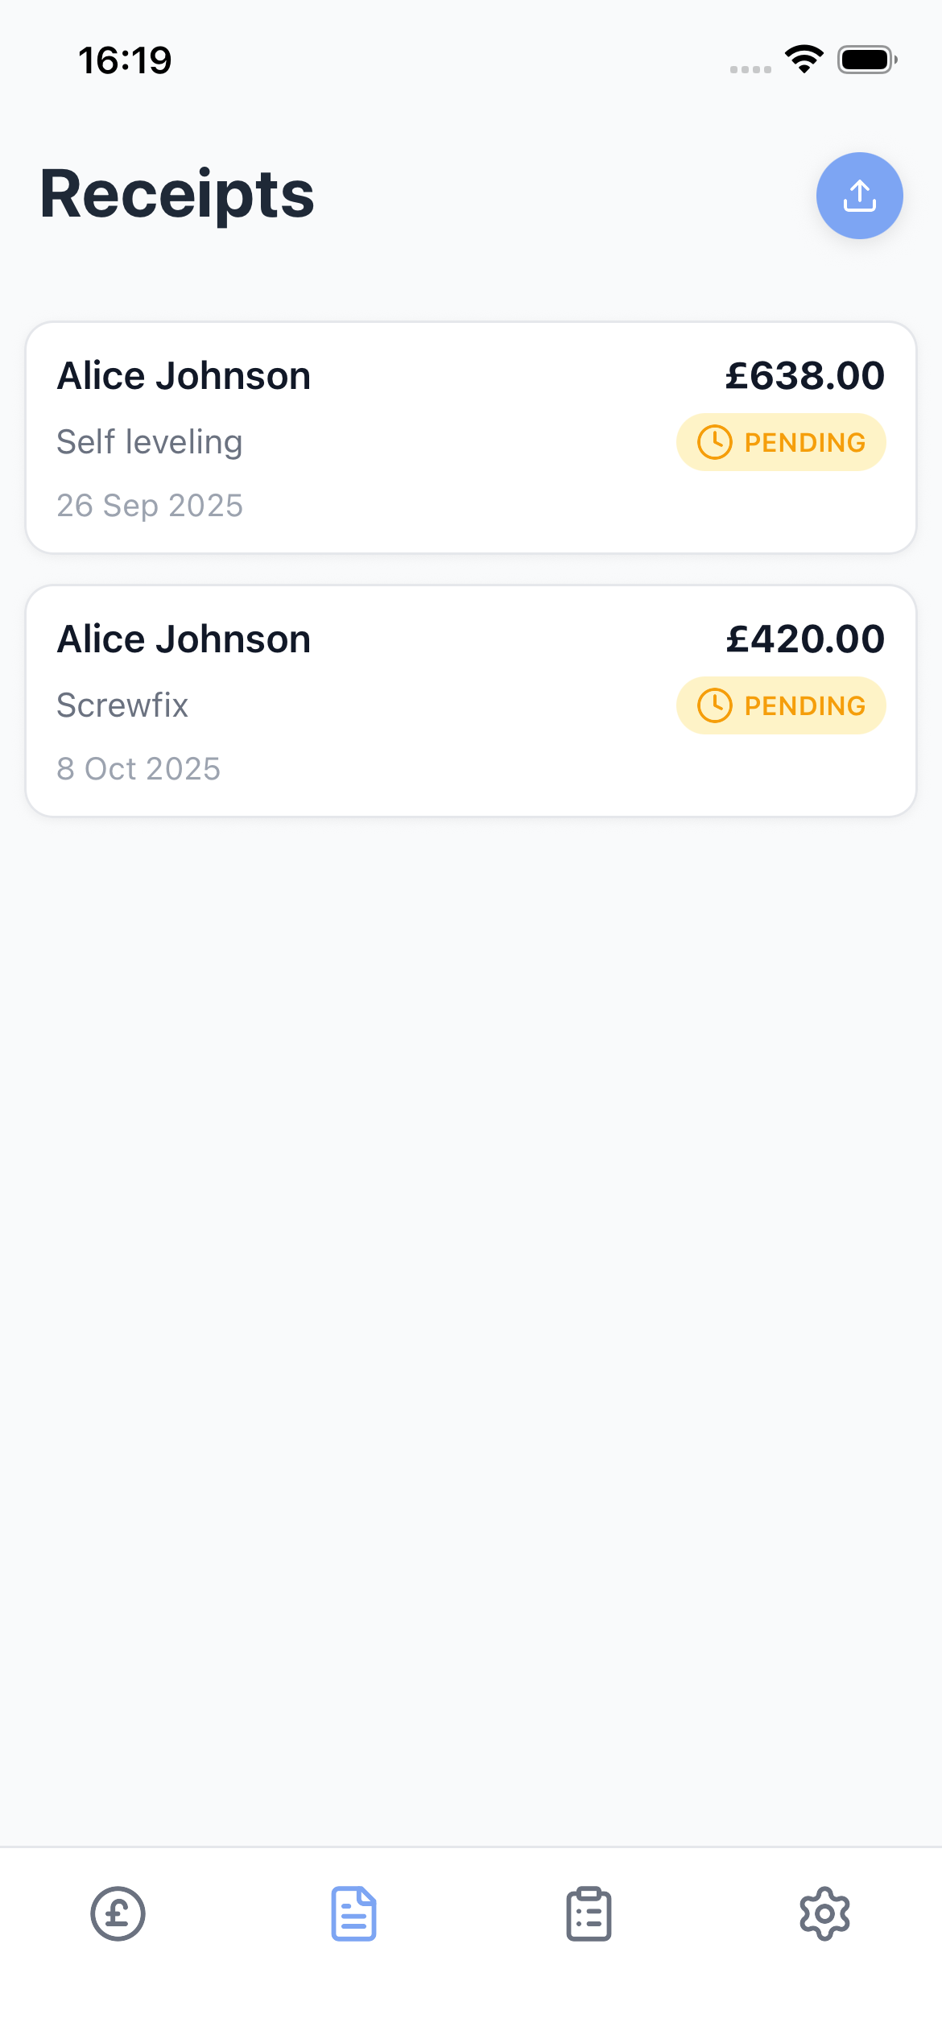
Task: Open the settings gear tab
Action: point(824,1913)
